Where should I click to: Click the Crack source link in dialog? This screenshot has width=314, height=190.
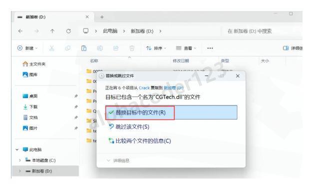point(144,88)
